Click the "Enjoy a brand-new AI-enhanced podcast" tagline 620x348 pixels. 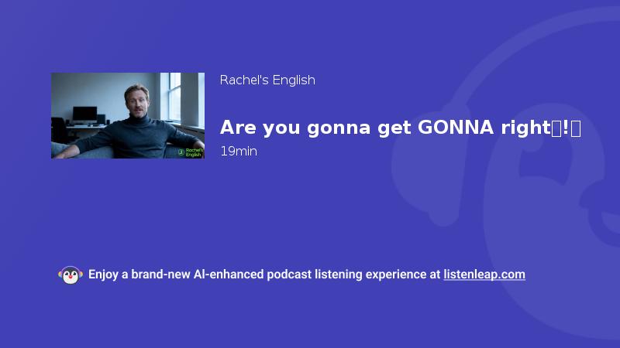[x=264, y=275]
